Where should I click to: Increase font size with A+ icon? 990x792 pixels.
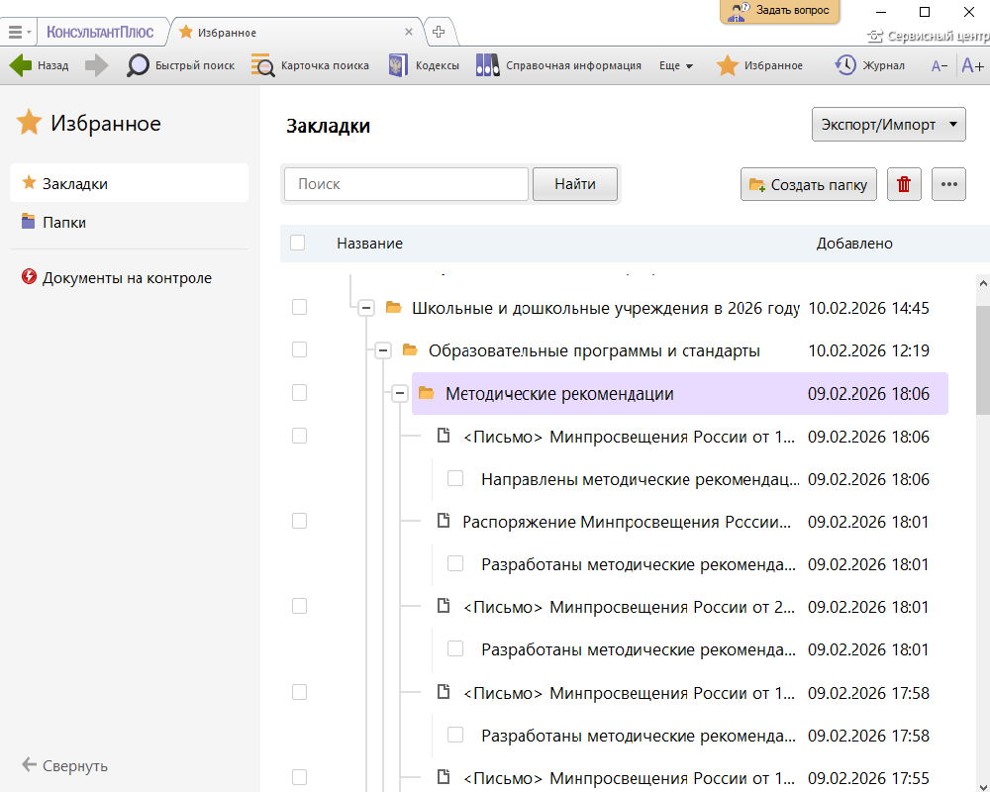972,66
